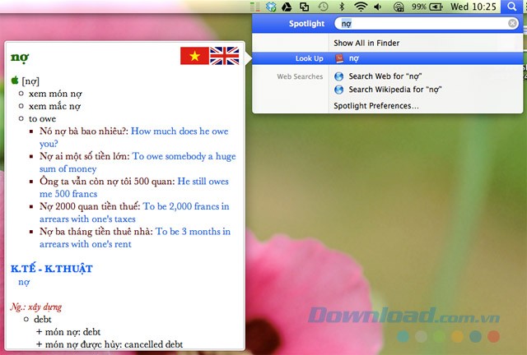
Task: Open the Time Machine status icon
Action: pyautogui.click(x=324, y=7)
